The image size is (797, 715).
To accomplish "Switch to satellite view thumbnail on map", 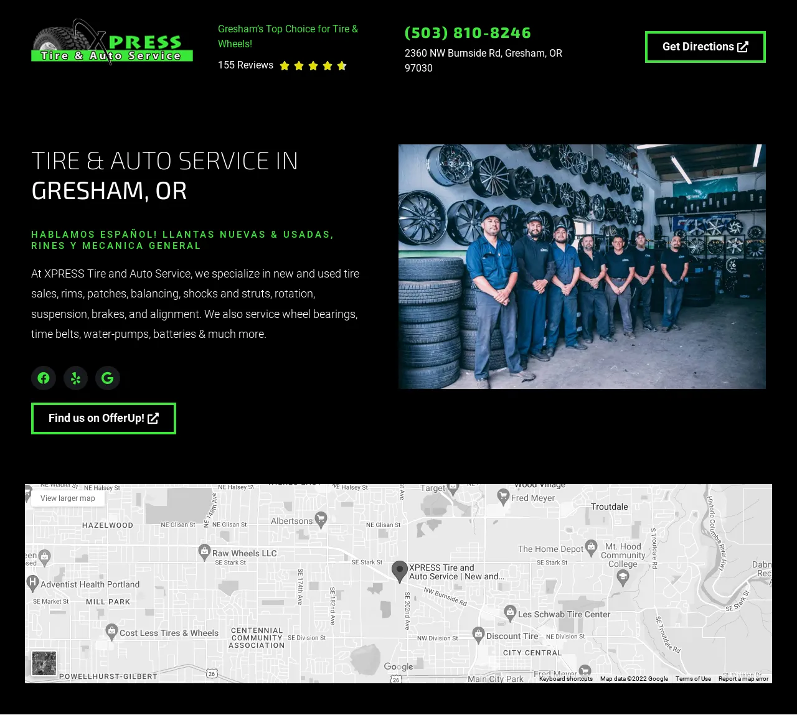I will tap(44, 663).
